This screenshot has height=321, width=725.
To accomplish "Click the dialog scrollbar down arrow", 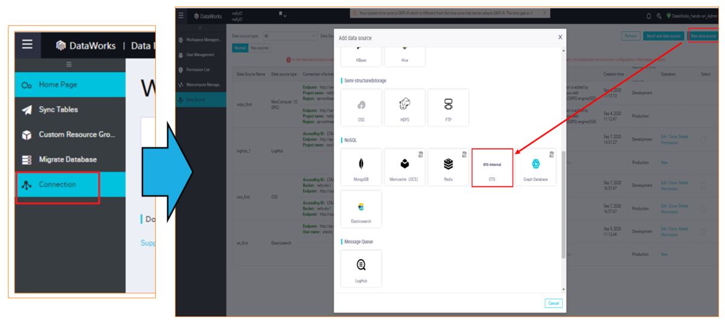I will coord(564,290).
